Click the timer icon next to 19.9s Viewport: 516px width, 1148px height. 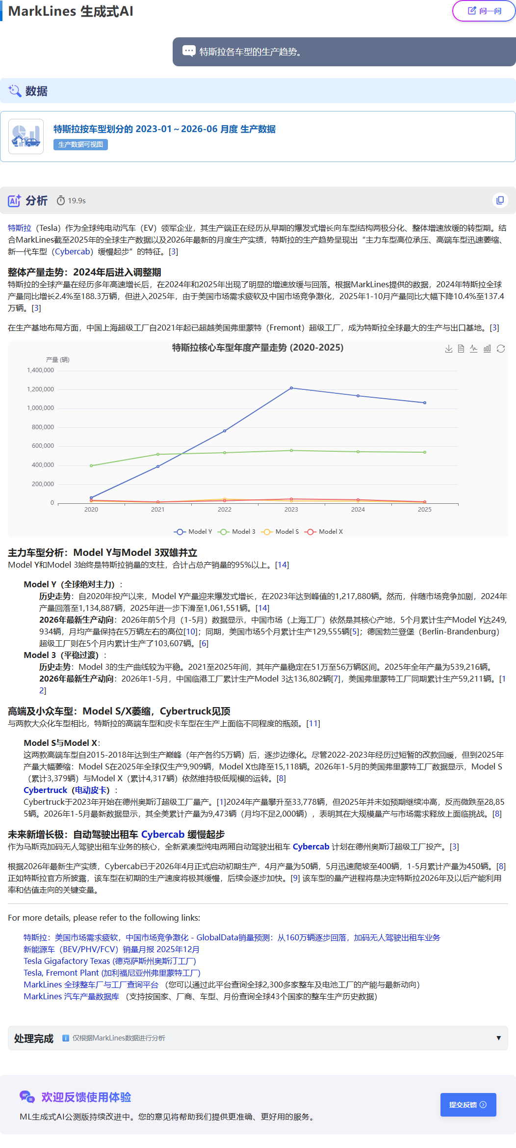tap(61, 200)
